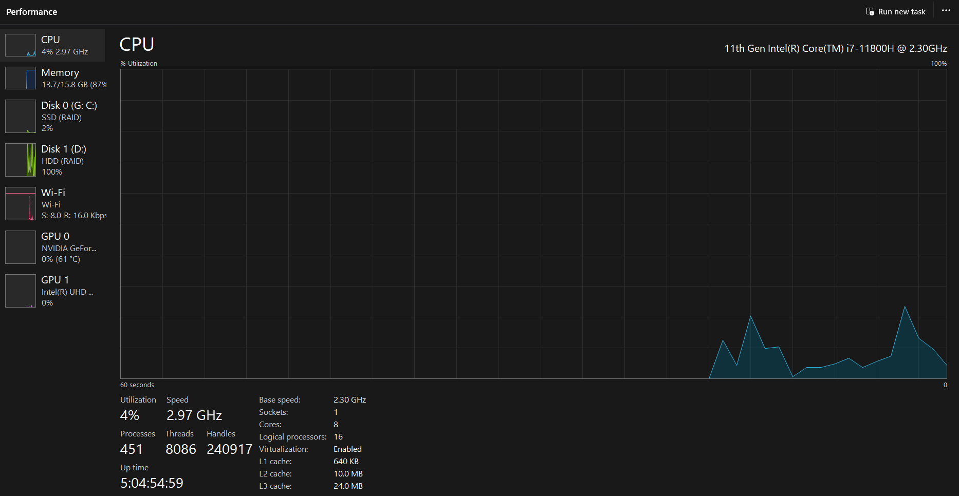This screenshot has width=959, height=496.
Task: Select the Memory usage graph thumbnail
Action: tap(21, 78)
